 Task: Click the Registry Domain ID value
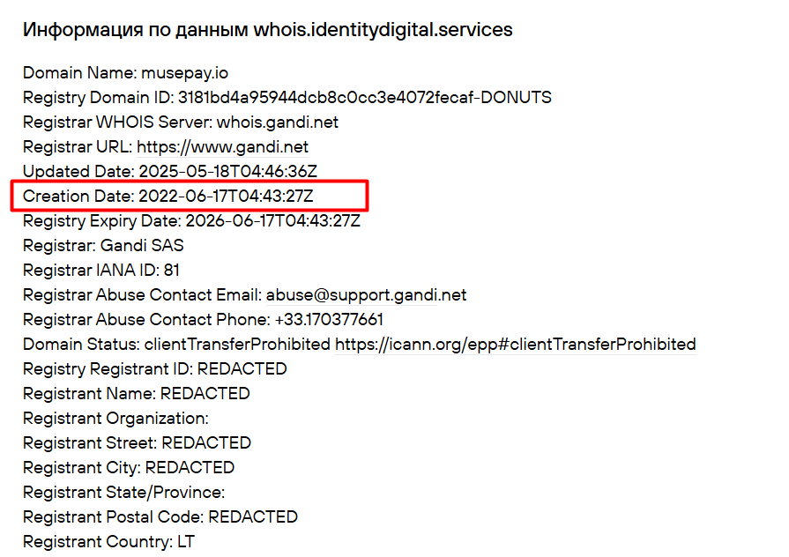click(x=364, y=98)
